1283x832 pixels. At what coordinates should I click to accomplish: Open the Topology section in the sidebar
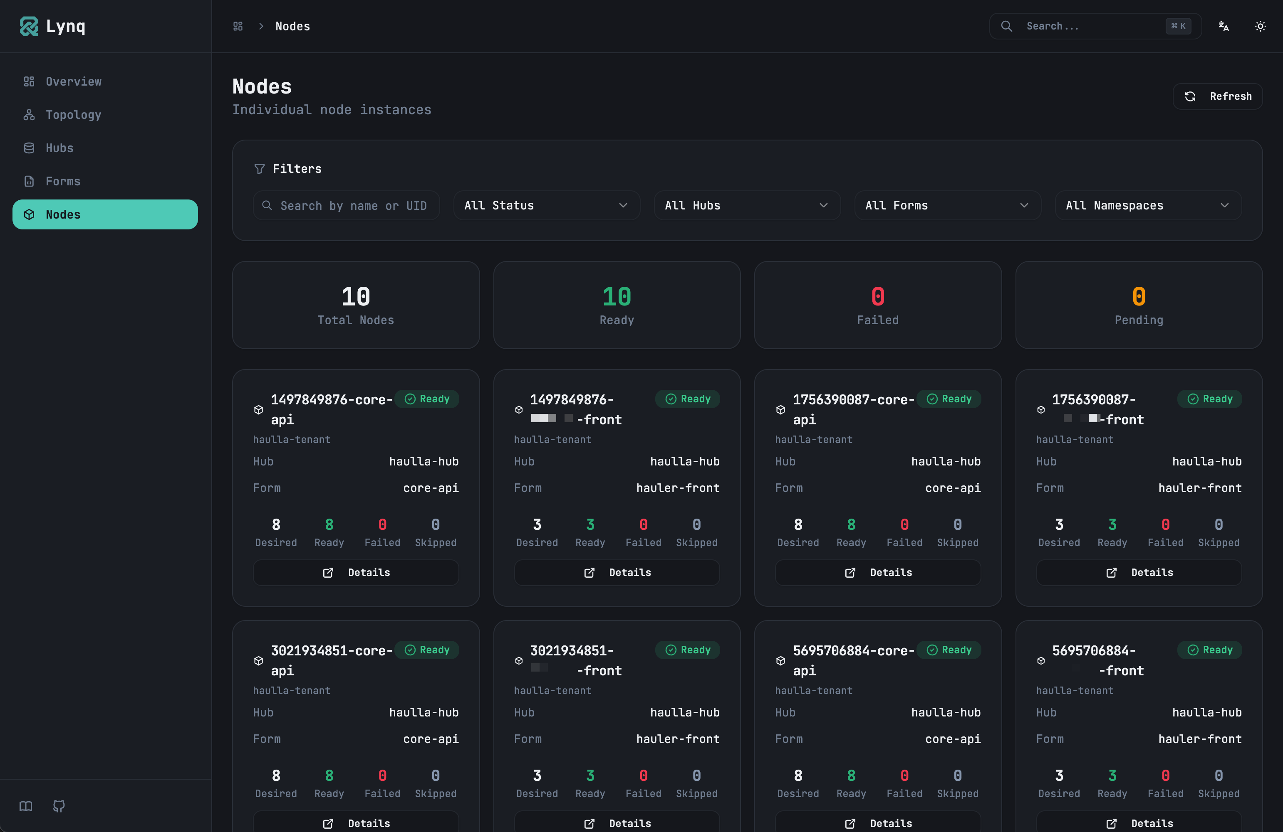coord(73,114)
